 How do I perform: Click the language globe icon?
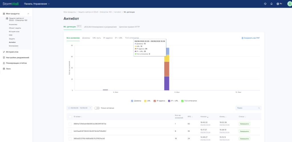pos(278,4)
